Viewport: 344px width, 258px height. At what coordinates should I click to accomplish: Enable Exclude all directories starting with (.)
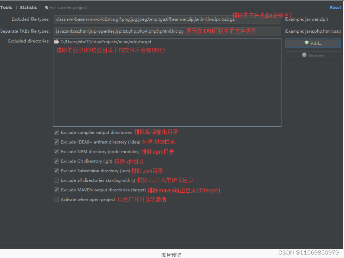click(x=57, y=180)
